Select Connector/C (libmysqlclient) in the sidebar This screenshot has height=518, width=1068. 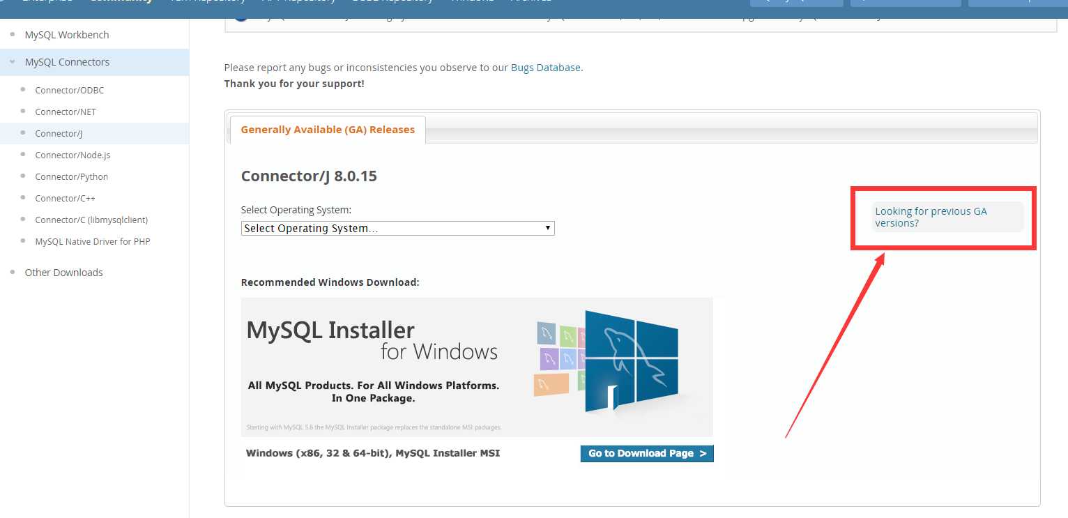coord(91,220)
